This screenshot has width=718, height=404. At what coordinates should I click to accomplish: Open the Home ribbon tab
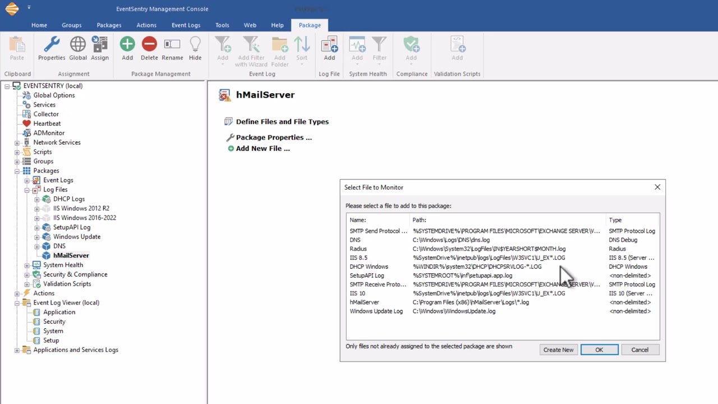click(x=39, y=25)
